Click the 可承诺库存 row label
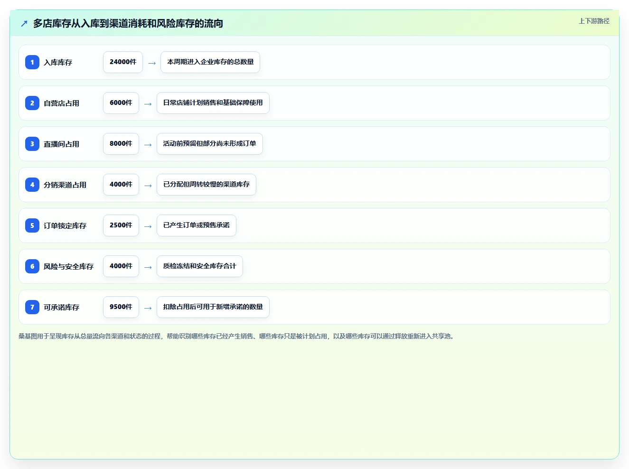Screen dimensions: 629x469 (61, 307)
